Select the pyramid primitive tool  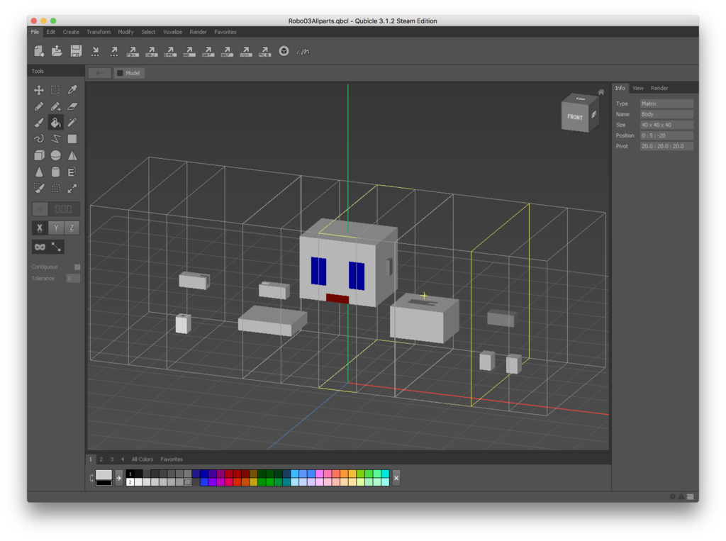coord(72,155)
